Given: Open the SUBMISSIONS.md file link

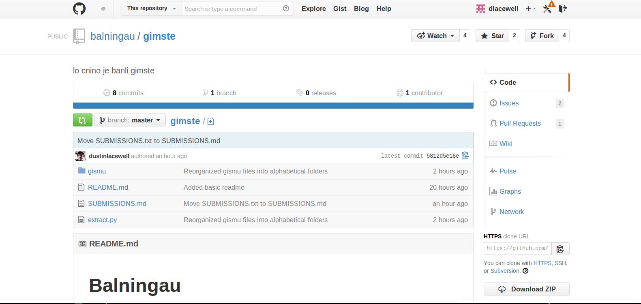Looking at the screenshot, I should click(x=117, y=203).
